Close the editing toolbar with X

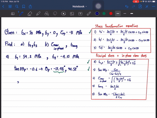(147, 7)
